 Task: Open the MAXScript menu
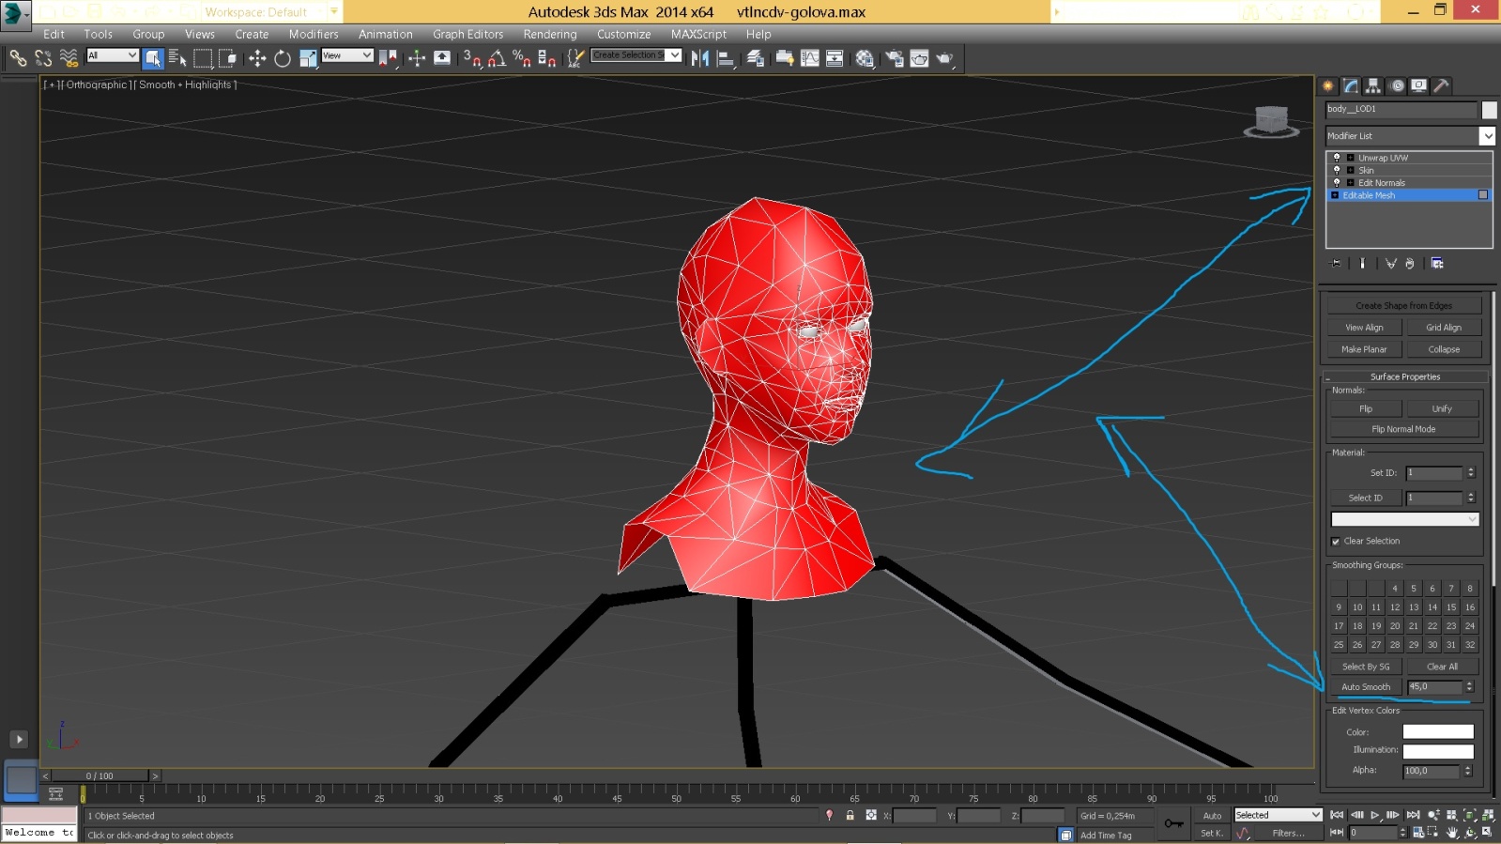pos(698,34)
